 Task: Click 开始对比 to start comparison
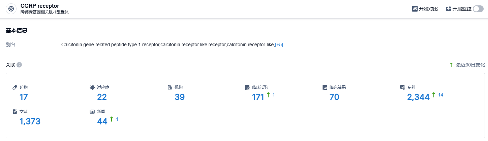pyautogui.click(x=428, y=9)
